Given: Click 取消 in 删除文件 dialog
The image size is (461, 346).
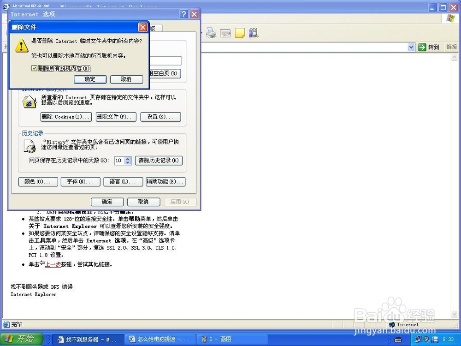Looking at the screenshot, I should 126,79.
